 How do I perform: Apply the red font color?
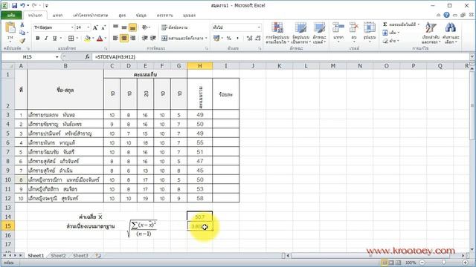(100, 38)
